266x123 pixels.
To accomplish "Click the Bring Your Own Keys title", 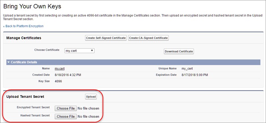I will pyautogui.click(x=32, y=6).
